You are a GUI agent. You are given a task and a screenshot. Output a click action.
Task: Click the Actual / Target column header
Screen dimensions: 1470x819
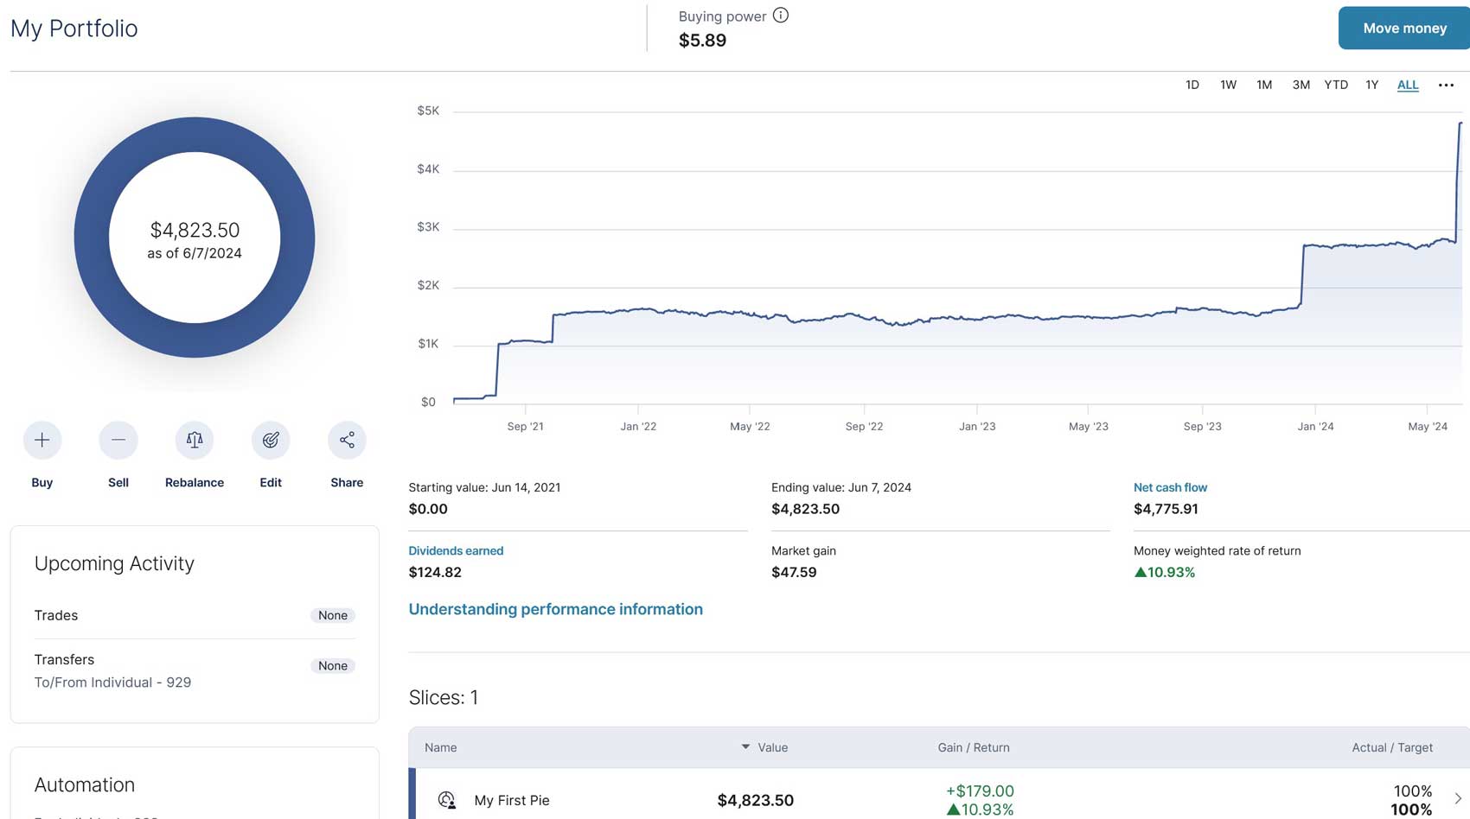click(1392, 747)
